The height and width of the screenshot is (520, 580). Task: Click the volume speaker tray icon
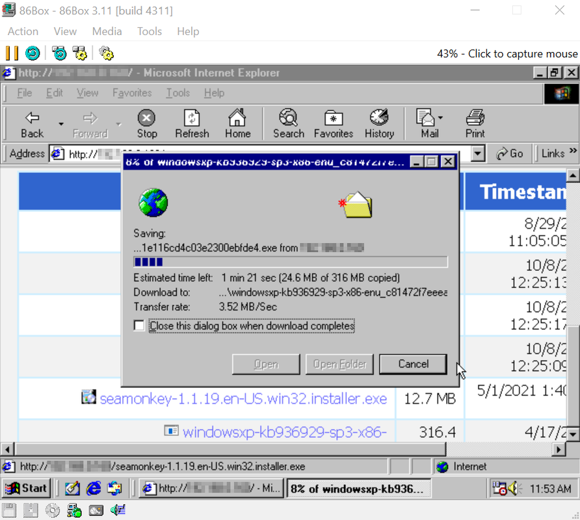(515, 489)
